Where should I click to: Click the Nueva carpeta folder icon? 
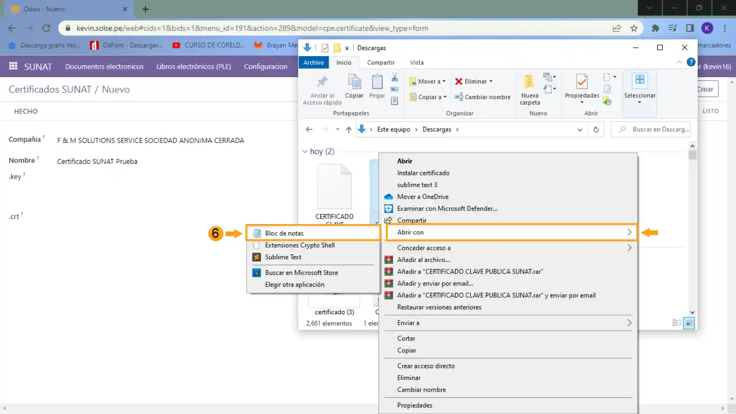[529, 81]
